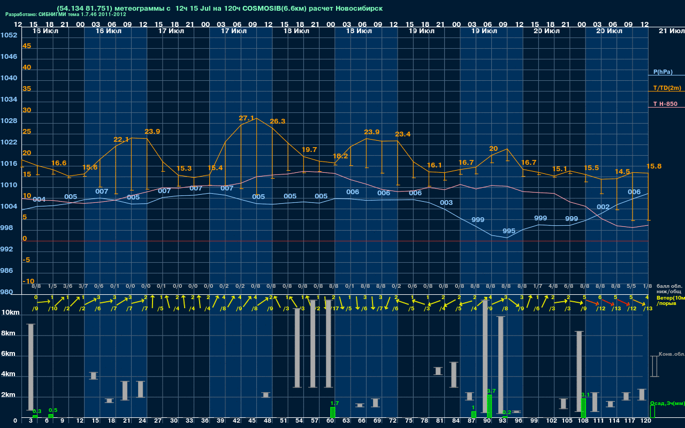Click the 'Ветер(10м) /порыв' legend label
The height and width of the screenshot is (428, 685).
[671, 300]
